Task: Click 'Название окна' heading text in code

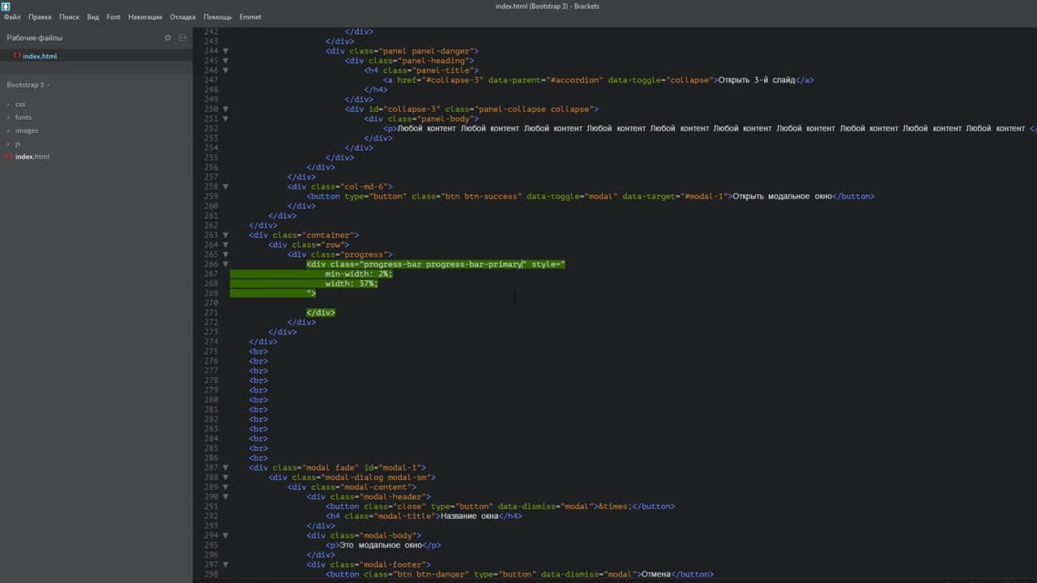Action: coord(469,516)
